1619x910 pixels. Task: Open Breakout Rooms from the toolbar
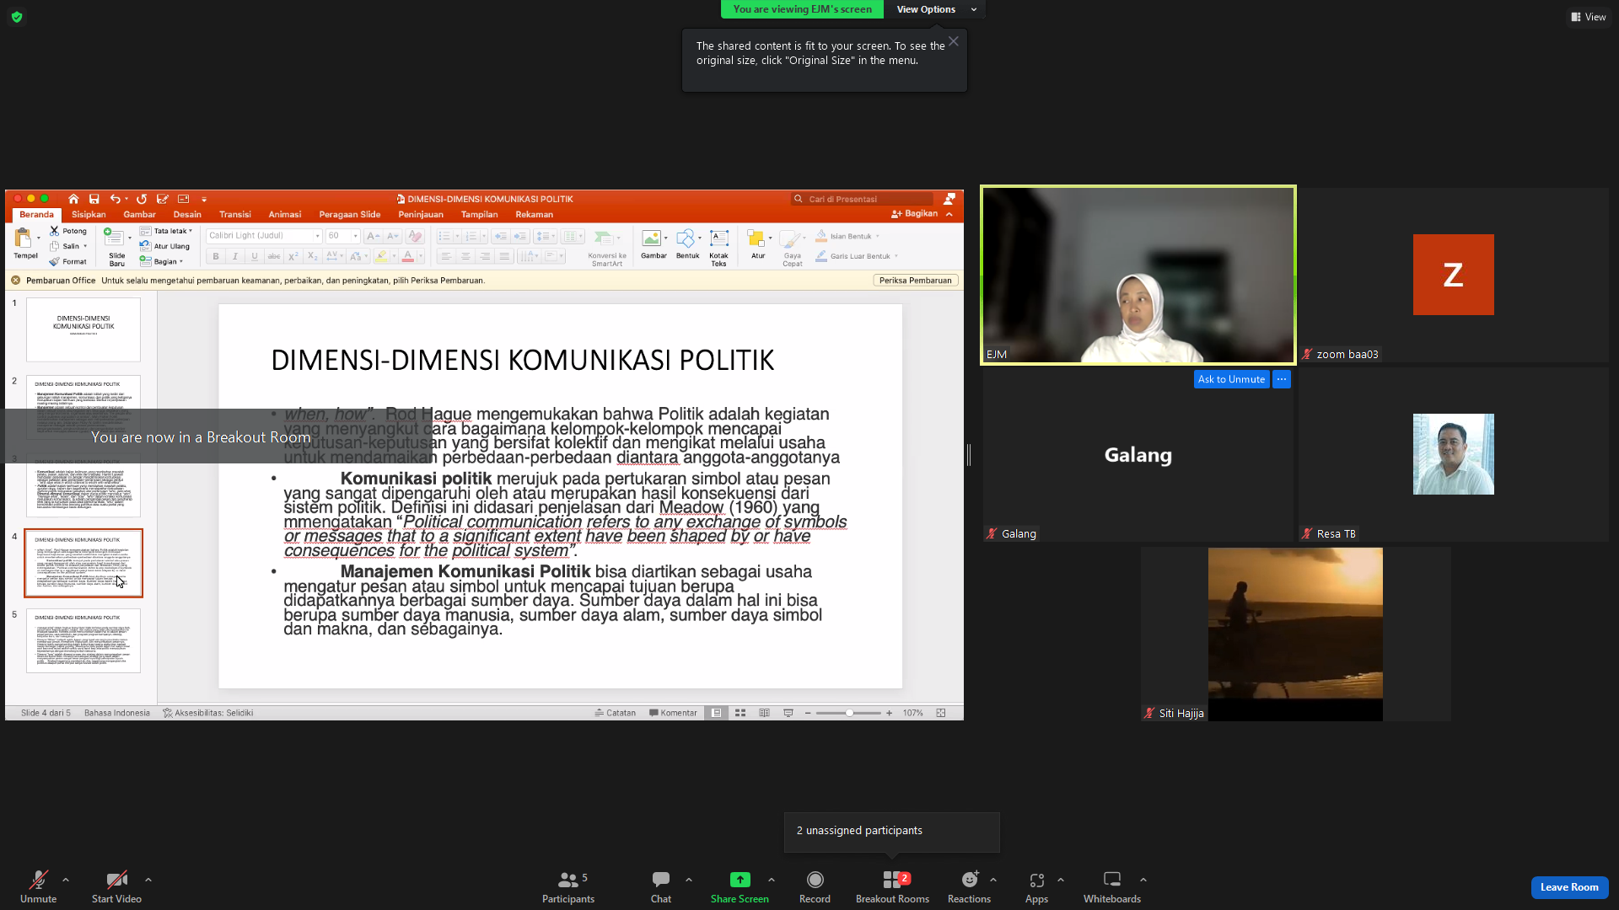(892, 886)
